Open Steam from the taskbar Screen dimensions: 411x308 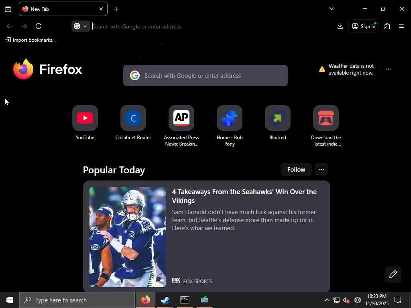tap(165, 300)
